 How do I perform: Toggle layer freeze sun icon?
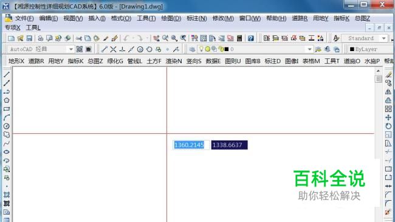[207, 49]
